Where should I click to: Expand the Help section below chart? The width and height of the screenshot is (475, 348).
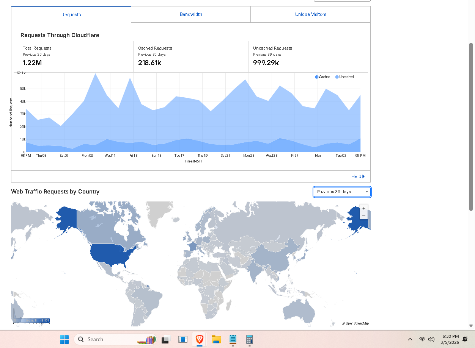click(x=357, y=176)
